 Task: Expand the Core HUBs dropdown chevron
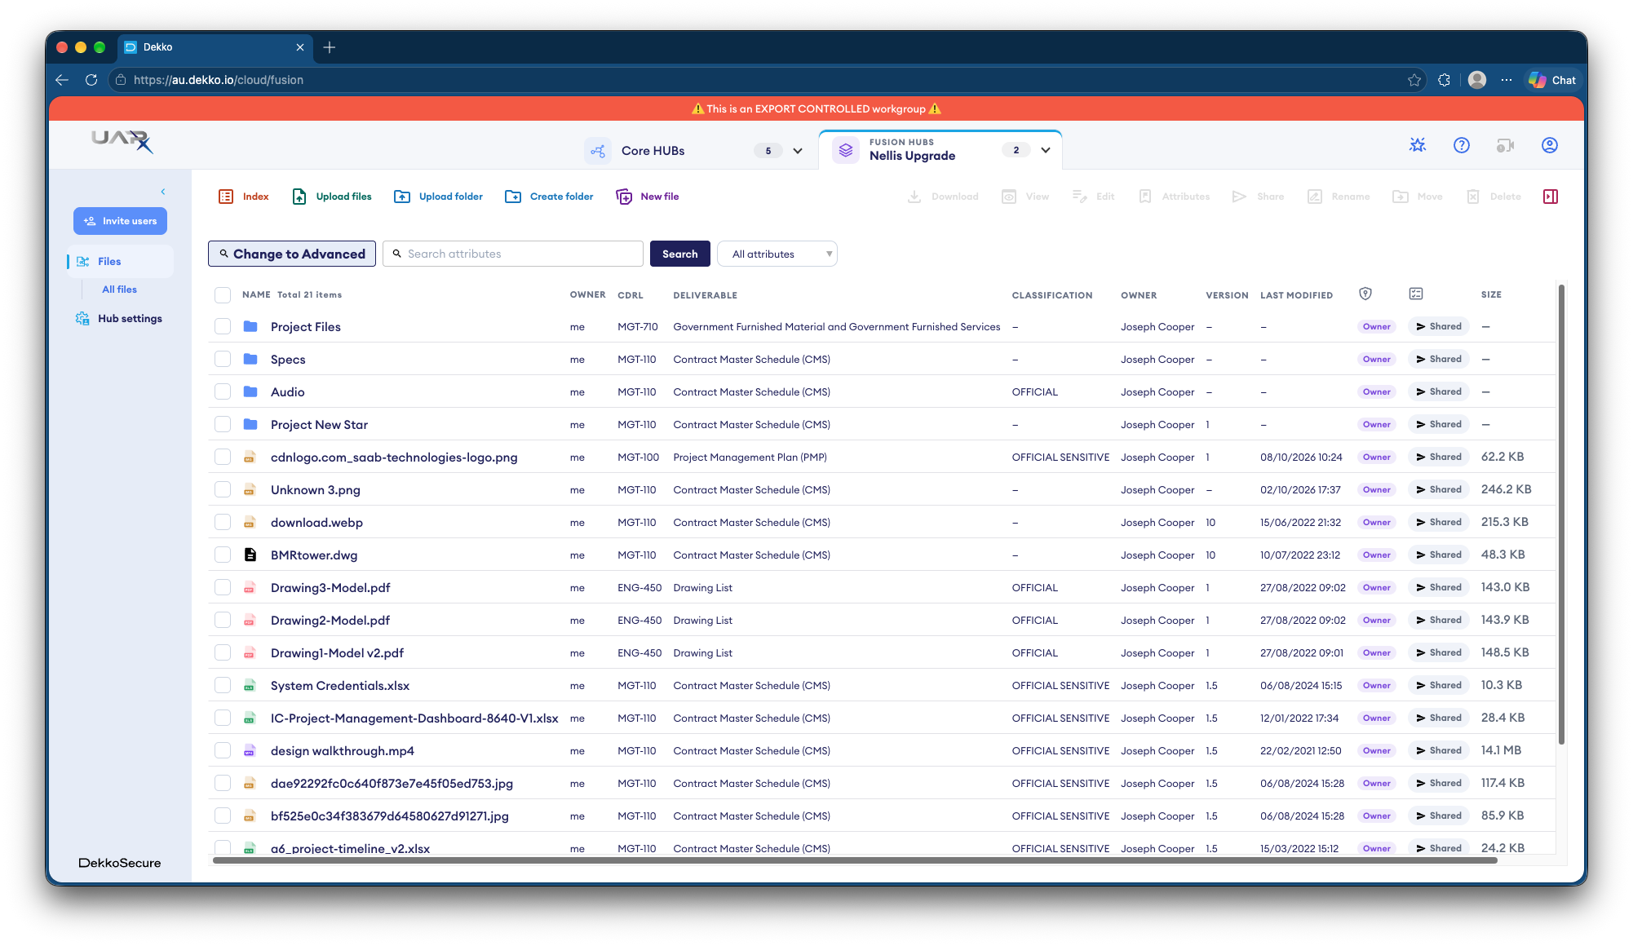coord(798,151)
